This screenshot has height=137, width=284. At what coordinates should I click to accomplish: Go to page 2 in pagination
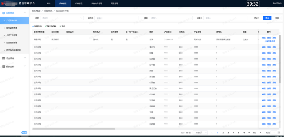coord(223,132)
